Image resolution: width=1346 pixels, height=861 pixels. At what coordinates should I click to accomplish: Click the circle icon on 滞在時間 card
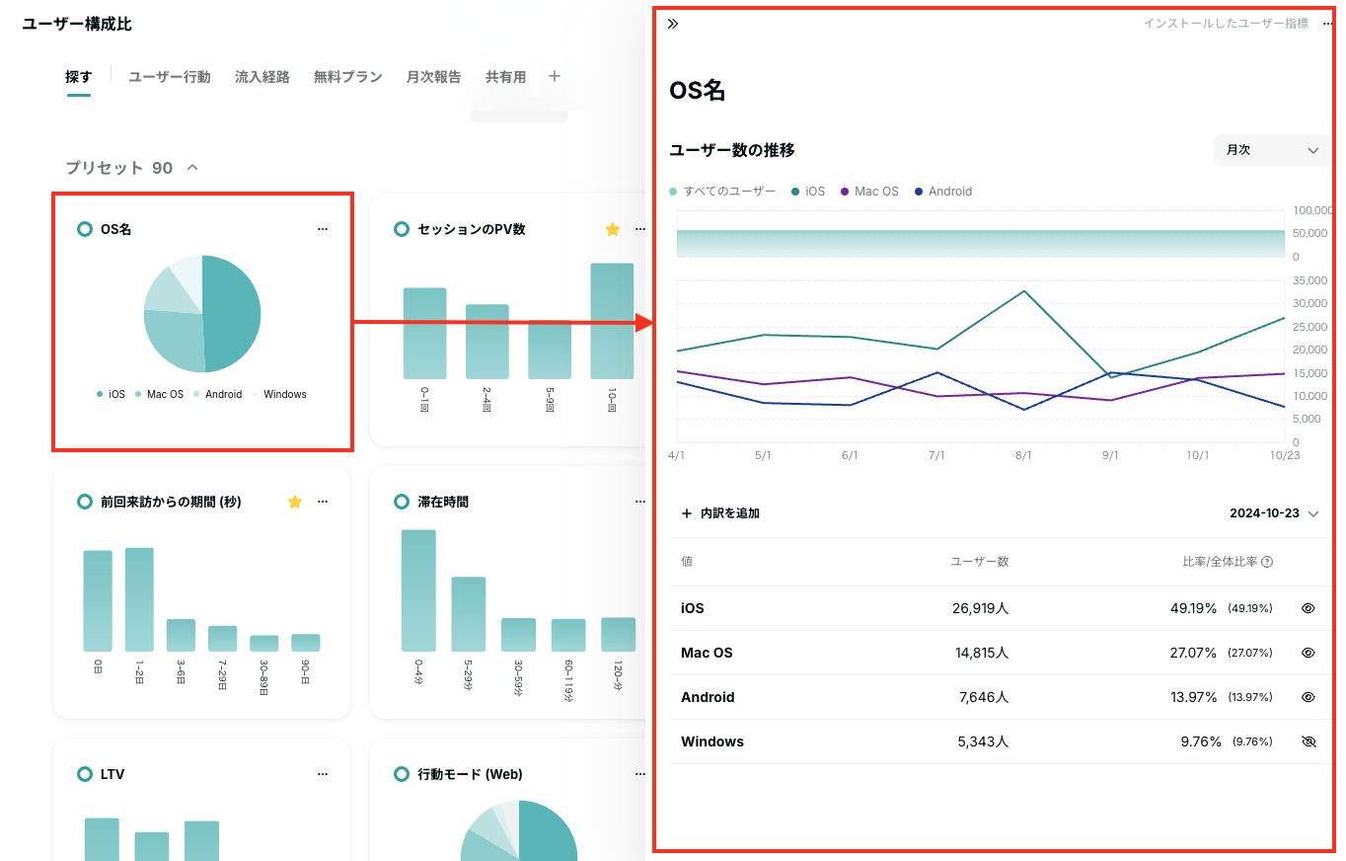pyautogui.click(x=401, y=502)
